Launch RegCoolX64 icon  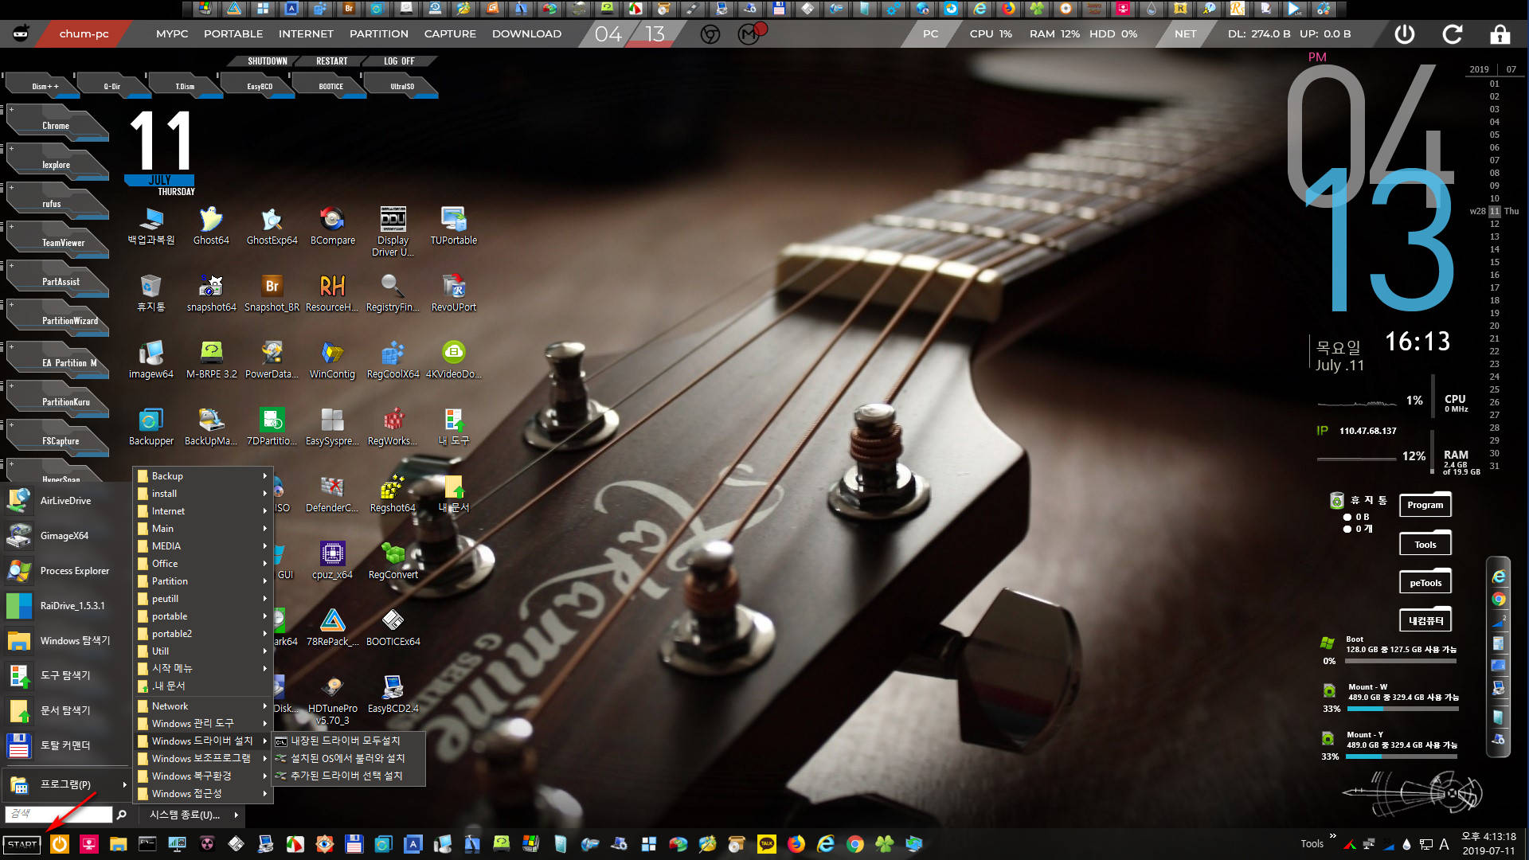[x=393, y=360]
